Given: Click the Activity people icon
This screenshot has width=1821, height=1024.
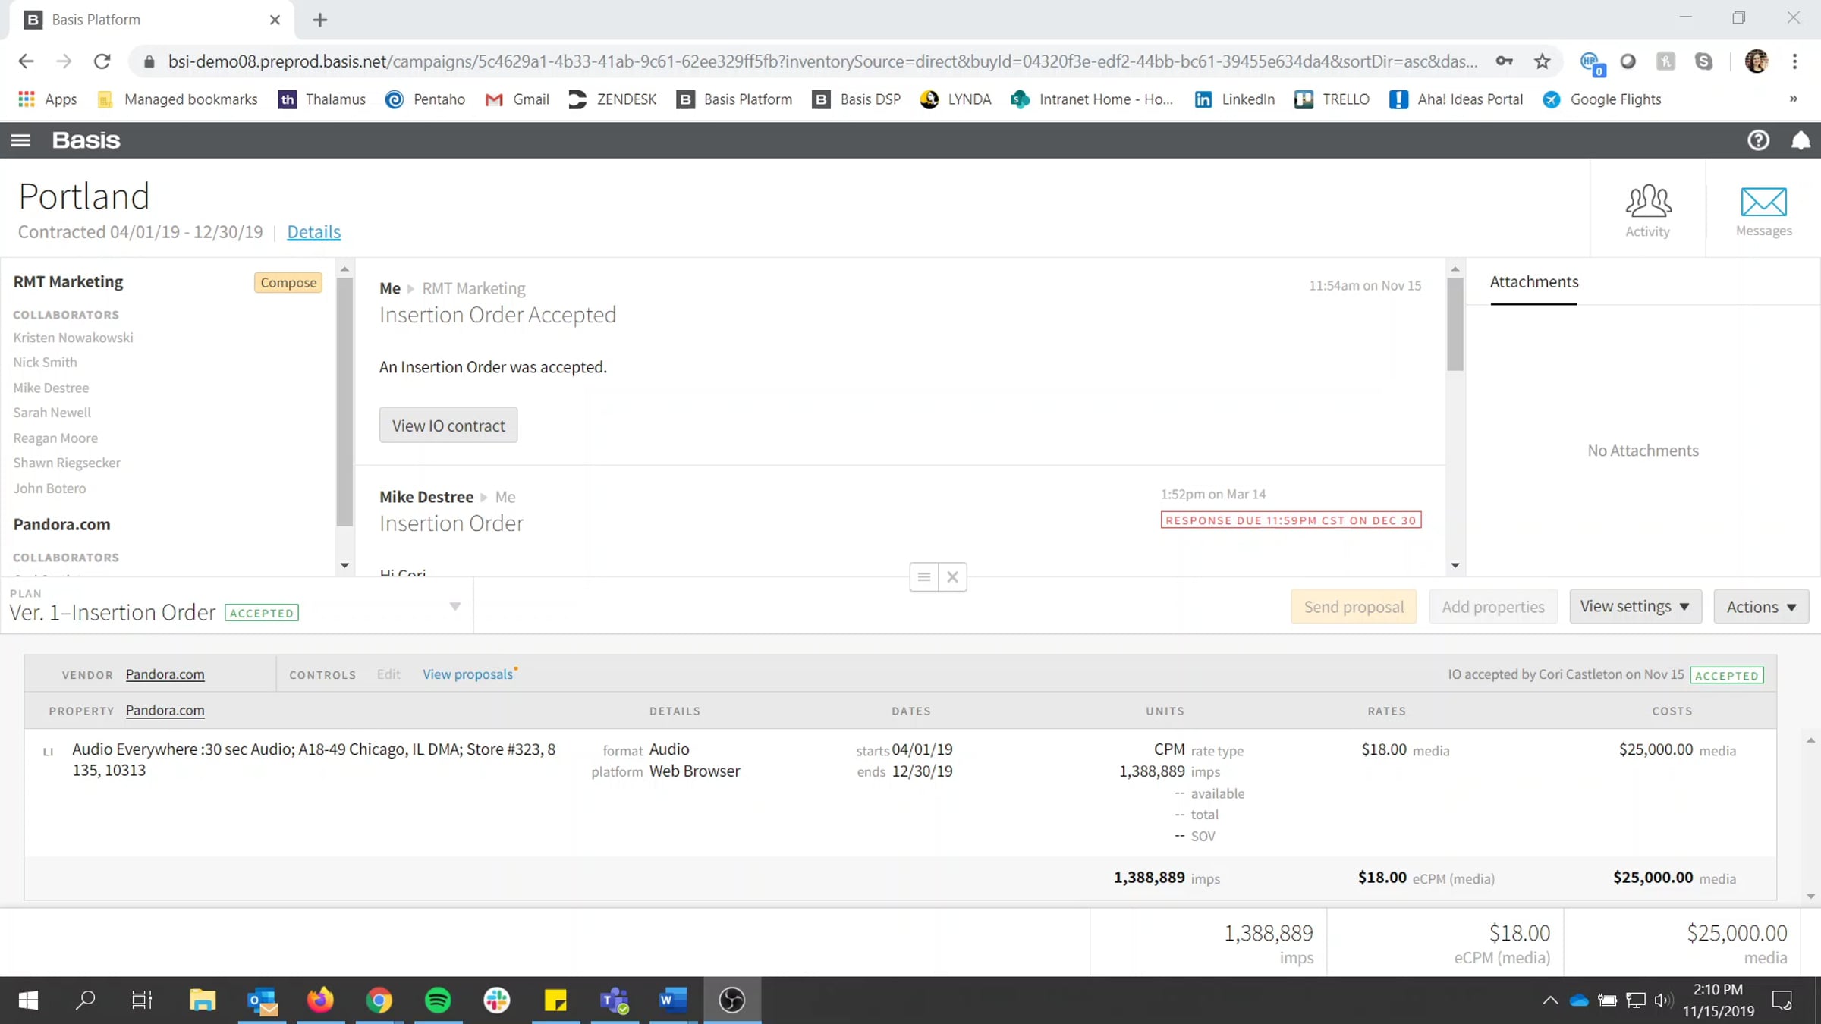Looking at the screenshot, I should click(x=1647, y=202).
